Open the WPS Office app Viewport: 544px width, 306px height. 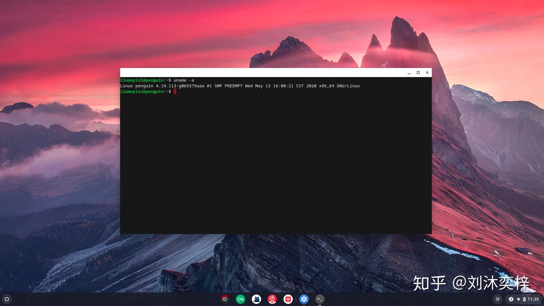pos(288,299)
